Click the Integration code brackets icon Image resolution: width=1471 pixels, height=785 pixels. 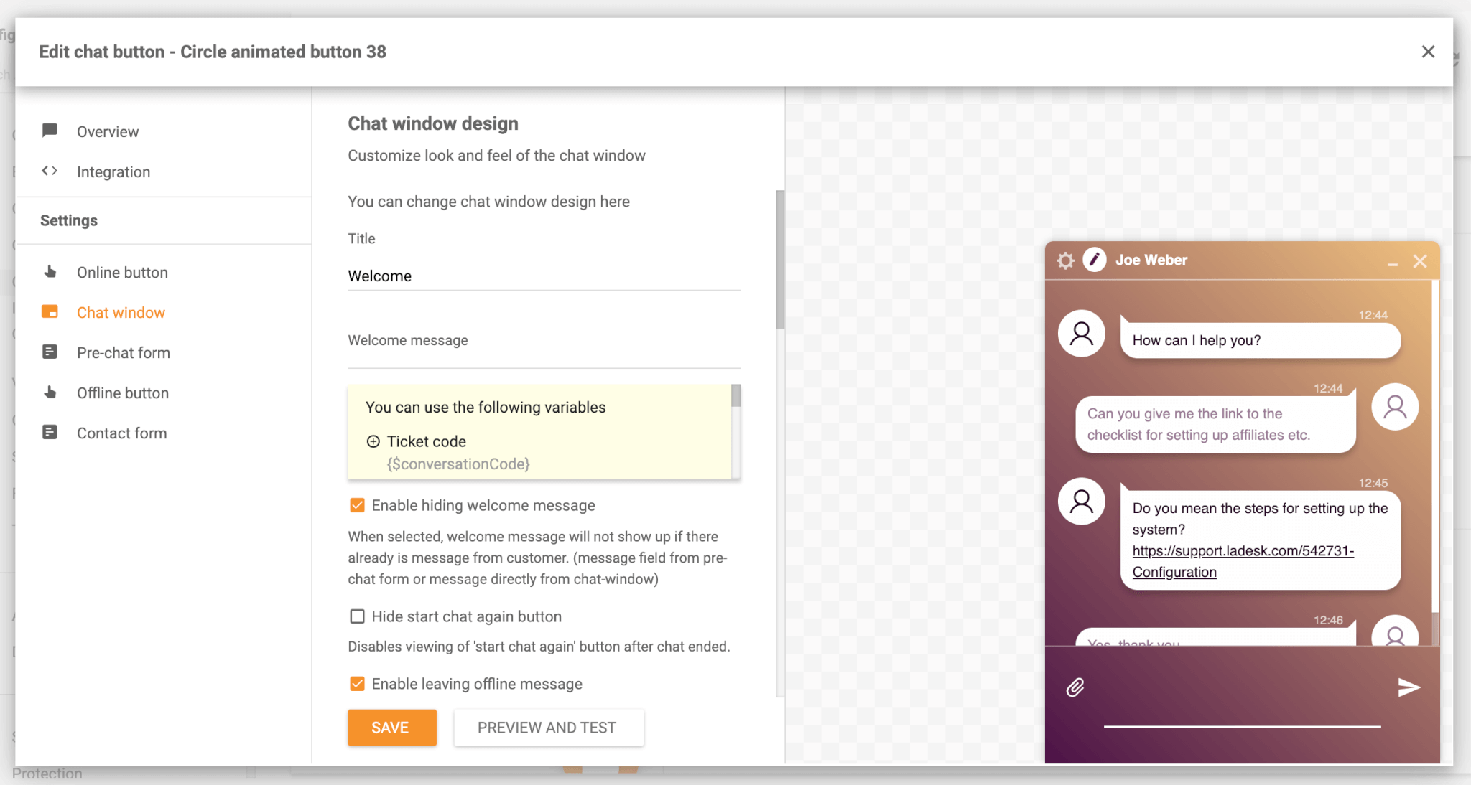pos(50,172)
